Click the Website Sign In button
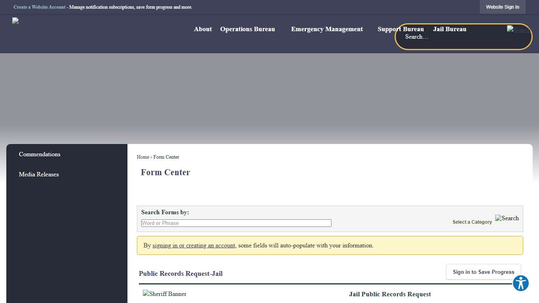Screen dimensions: 539x303 point(502,7)
